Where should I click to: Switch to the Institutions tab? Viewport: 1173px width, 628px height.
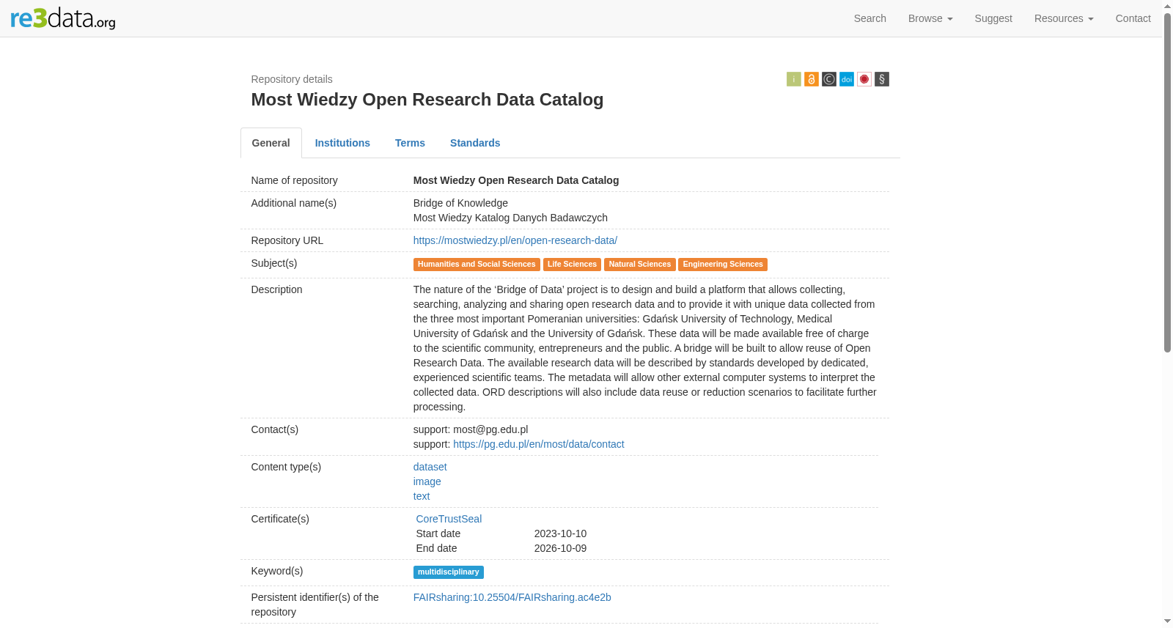point(342,143)
